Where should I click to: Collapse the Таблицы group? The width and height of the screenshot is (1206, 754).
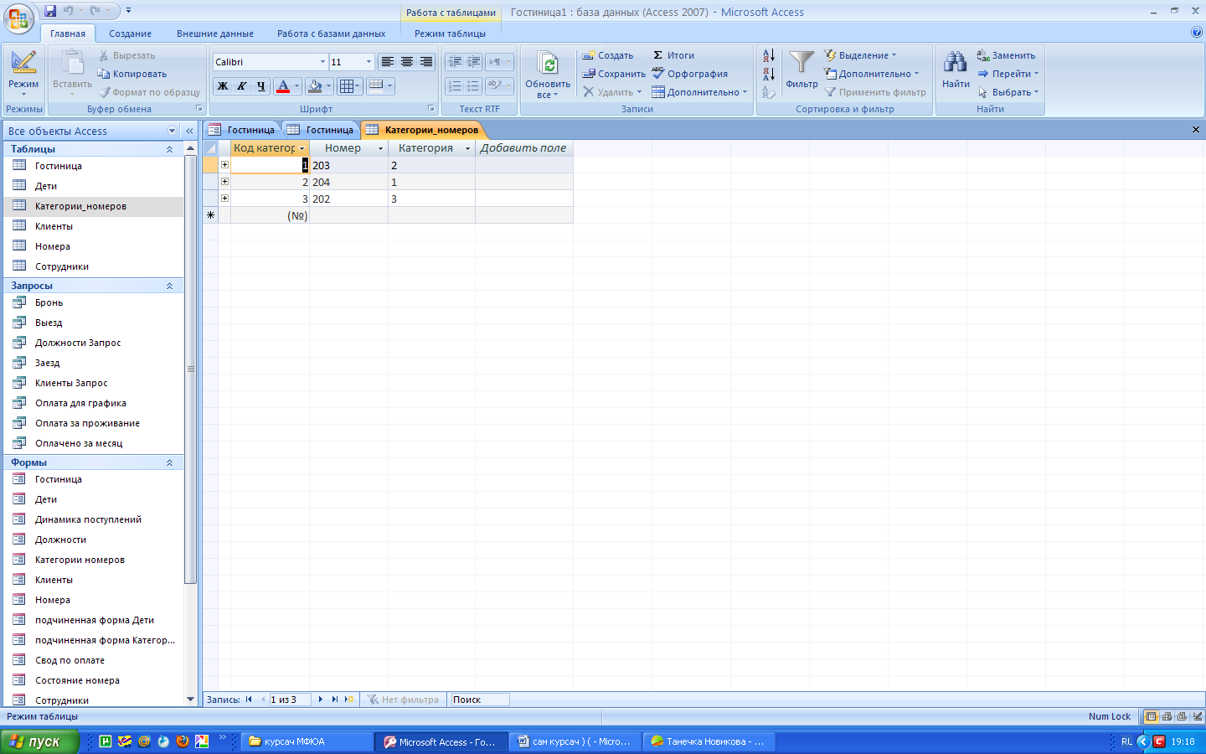pos(169,149)
